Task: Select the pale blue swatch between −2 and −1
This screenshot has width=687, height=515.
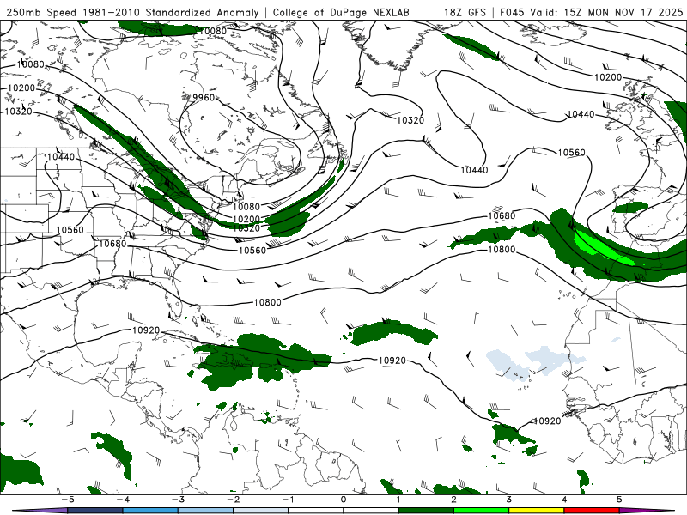Action: click(261, 511)
